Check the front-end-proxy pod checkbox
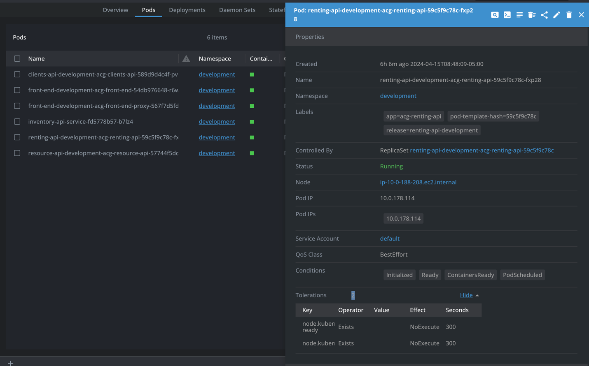 (x=17, y=106)
